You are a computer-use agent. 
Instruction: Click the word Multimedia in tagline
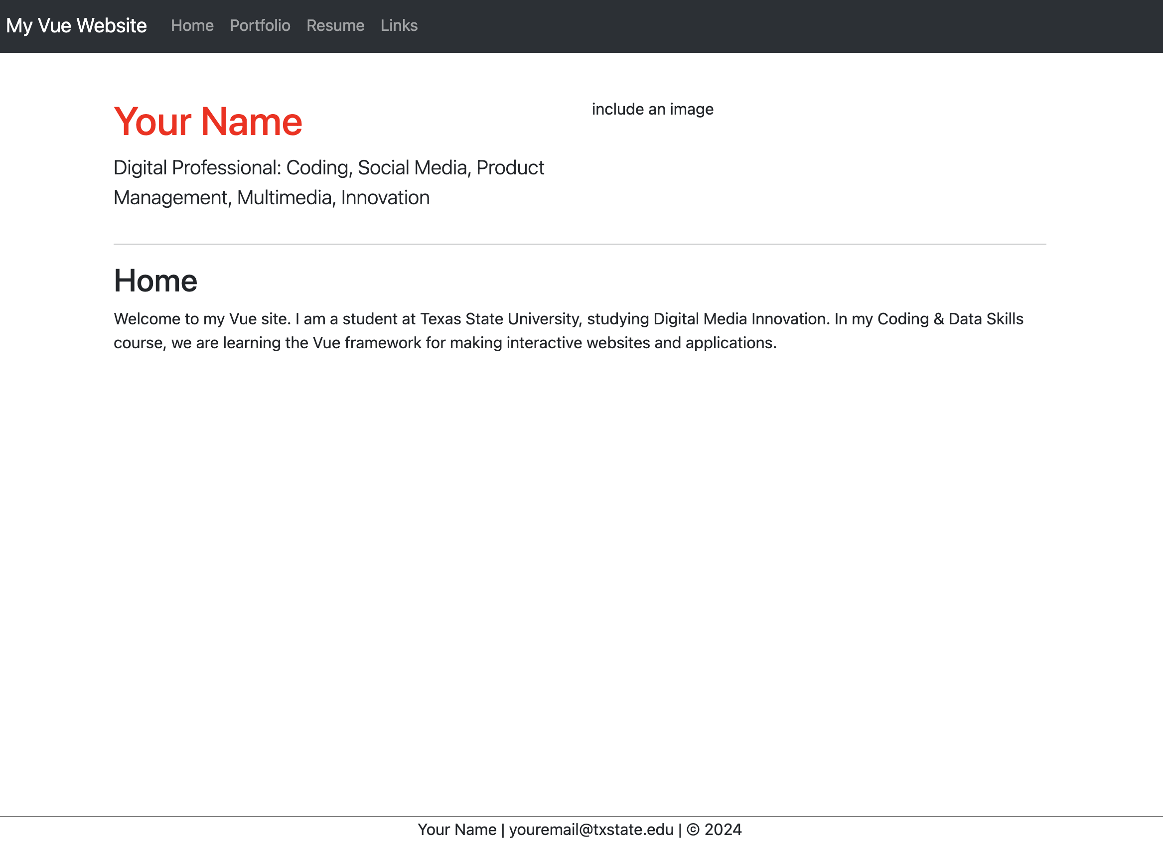click(x=285, y=198)
